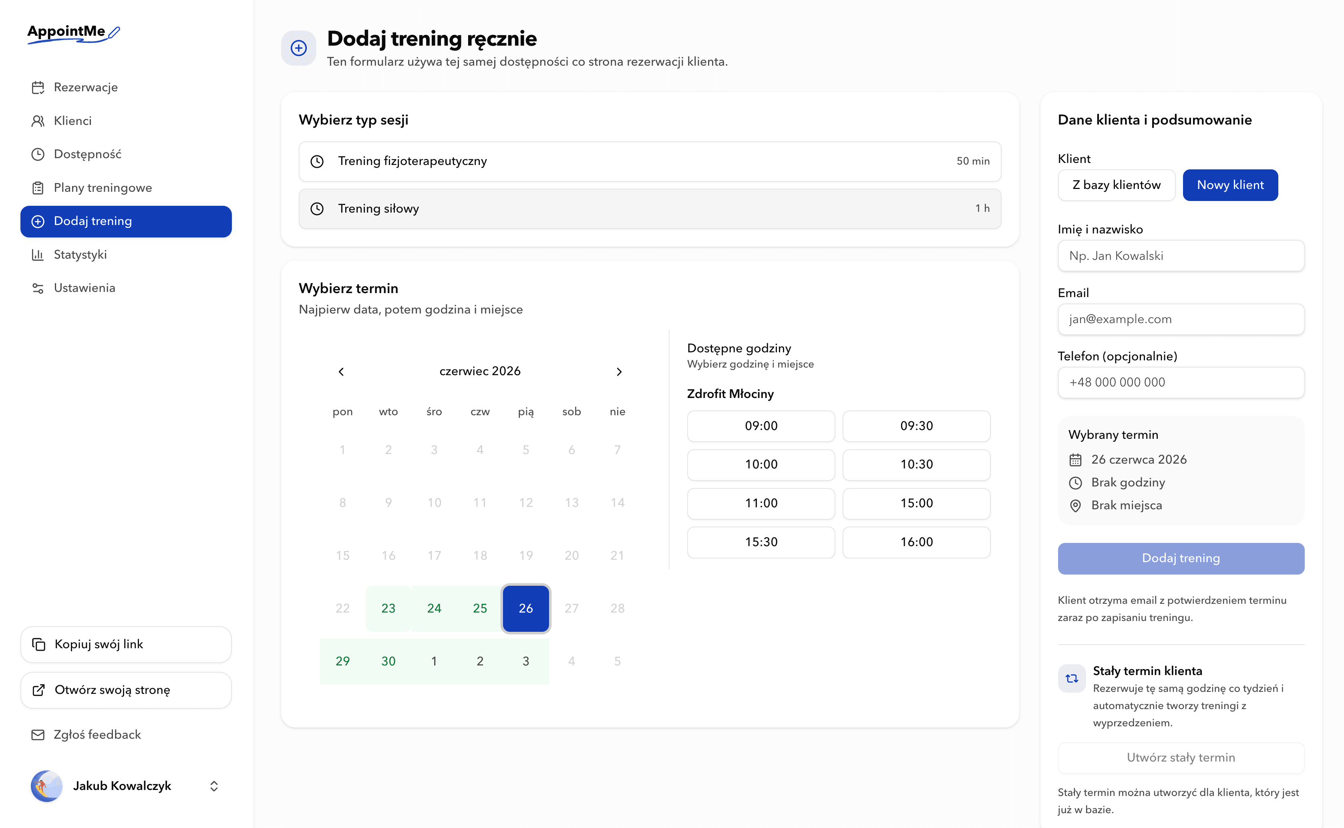Open Rezerwacje calendar icon in sidebar
Viewport: 1344px width, 828px height.
pos(38,88)
